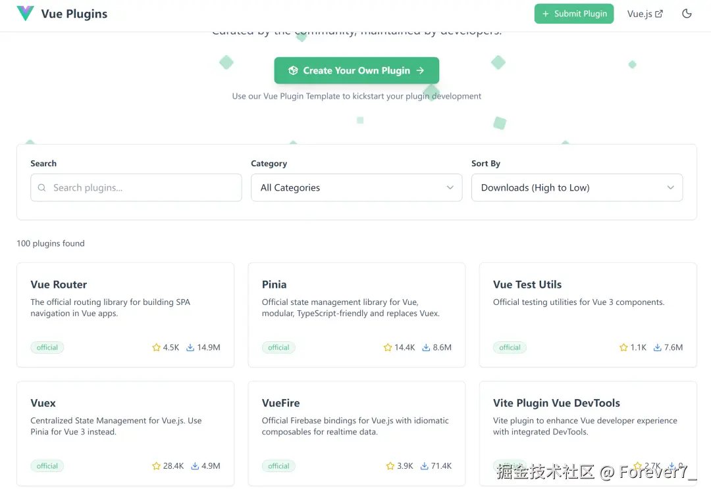Click 71.4K downloads value on VueFire
711x495 pixels.
click(x=441, y=466)
